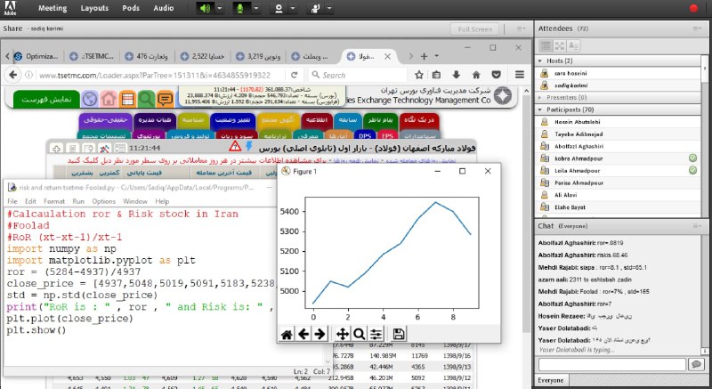712x389 pixels.
Task: Switch to the وتجارت 476 browser tab
Action: (x=147, y=56)
